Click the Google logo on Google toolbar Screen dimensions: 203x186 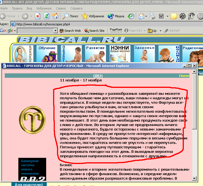coord(6,31)
